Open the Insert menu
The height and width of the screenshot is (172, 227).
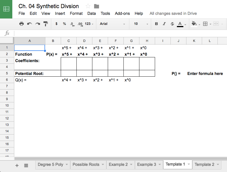(x=60, y=13)
